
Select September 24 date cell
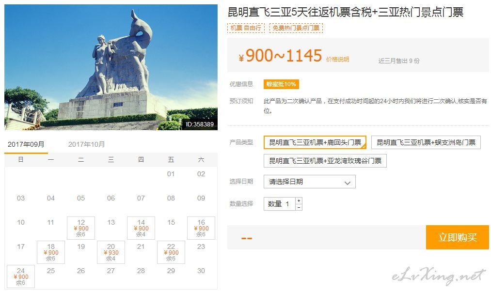[x=21, y=277]
